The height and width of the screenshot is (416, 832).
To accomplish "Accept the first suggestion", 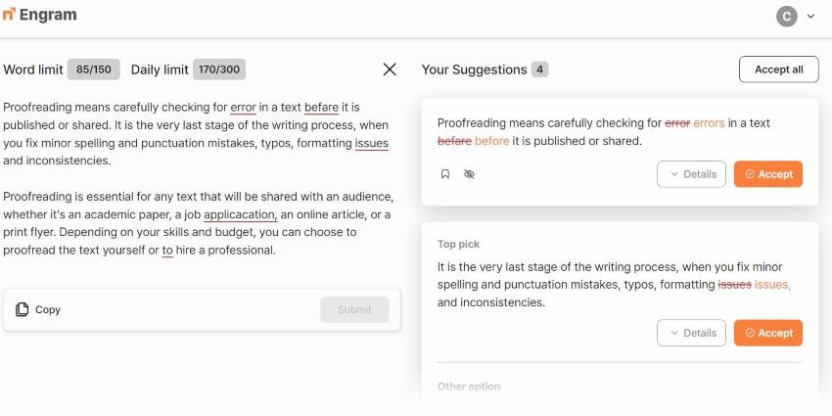I will pos(768,174).
